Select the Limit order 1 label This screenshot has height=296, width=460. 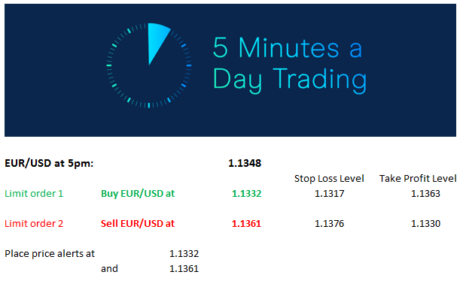tap(34, 194)
